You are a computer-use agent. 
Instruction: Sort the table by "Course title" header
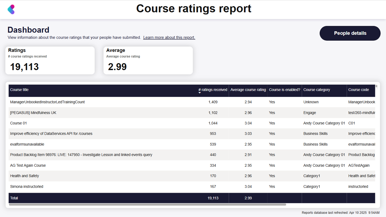click(19, 90)
